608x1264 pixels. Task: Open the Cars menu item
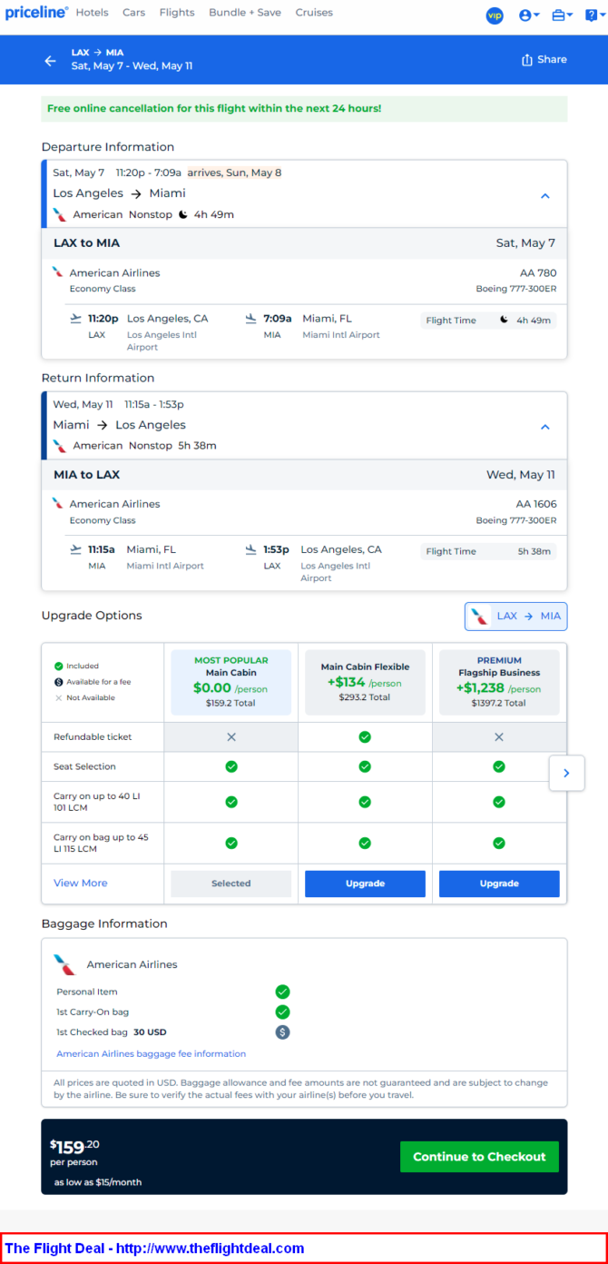pyautogui.click(x=133, y=13)
